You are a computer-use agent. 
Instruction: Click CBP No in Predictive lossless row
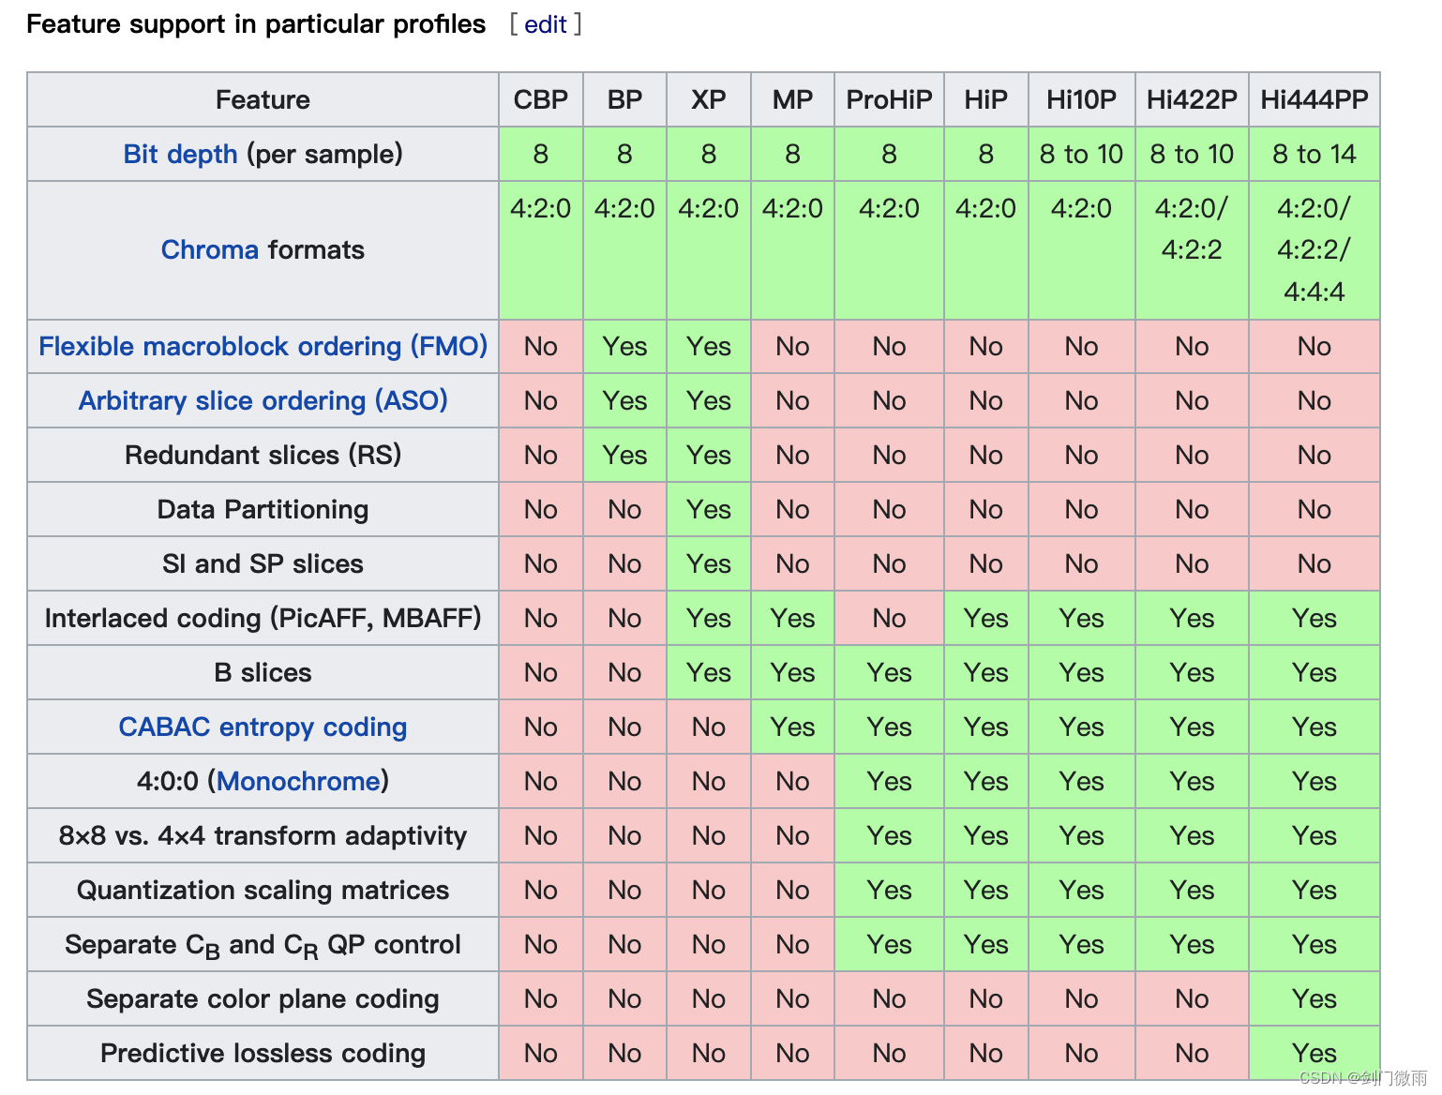tap(541, 1053)
